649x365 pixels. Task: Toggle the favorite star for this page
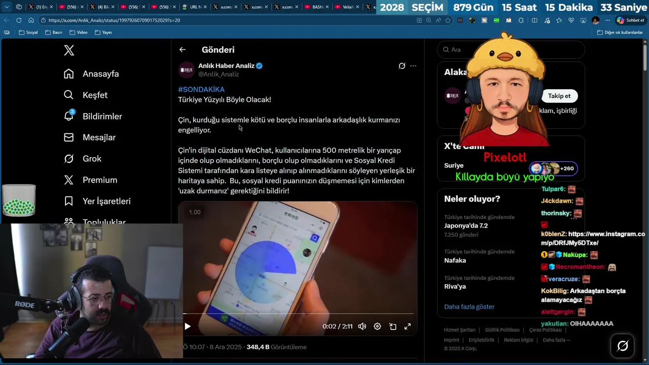click(448, 20)
